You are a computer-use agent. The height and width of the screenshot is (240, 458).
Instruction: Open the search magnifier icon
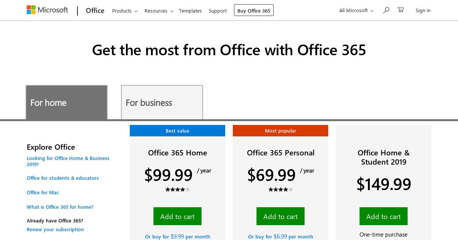386,10
